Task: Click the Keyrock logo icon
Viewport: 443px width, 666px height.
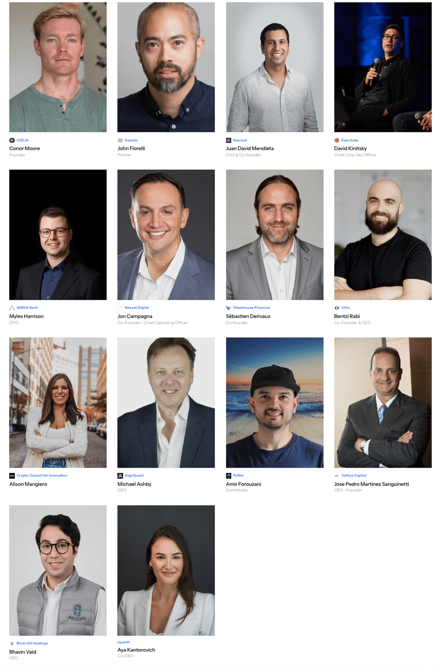Action: (229, 140)
